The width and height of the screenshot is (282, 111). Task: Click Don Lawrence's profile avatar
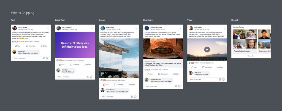click(59, 28)
